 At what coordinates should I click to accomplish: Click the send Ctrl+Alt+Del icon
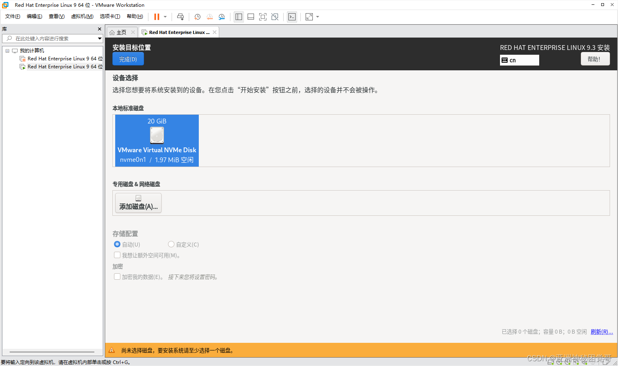pyautogui.click(x=180, y=17)
